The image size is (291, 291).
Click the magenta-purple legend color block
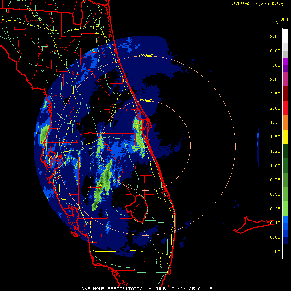[x=286, y=62]
